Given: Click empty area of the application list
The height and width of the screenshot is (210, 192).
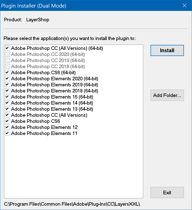Looking at the screenshot, I should pyautogui.click(x=73, y=167).
